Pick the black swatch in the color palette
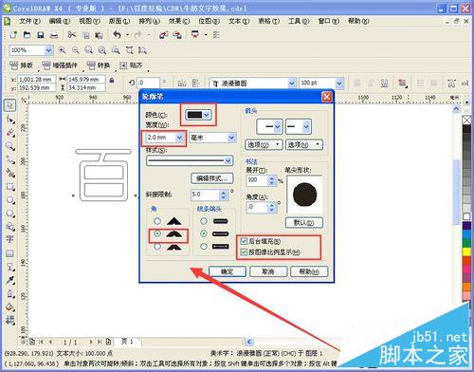474x372 pixels. [x=466, y=128]
